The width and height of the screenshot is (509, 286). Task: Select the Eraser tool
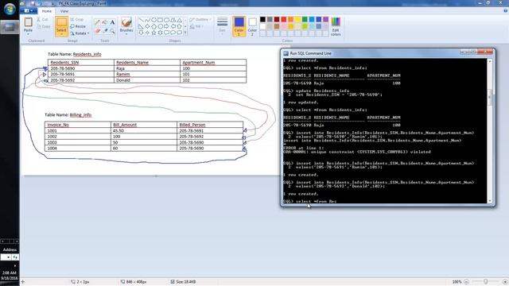click(x=97, y=31)
